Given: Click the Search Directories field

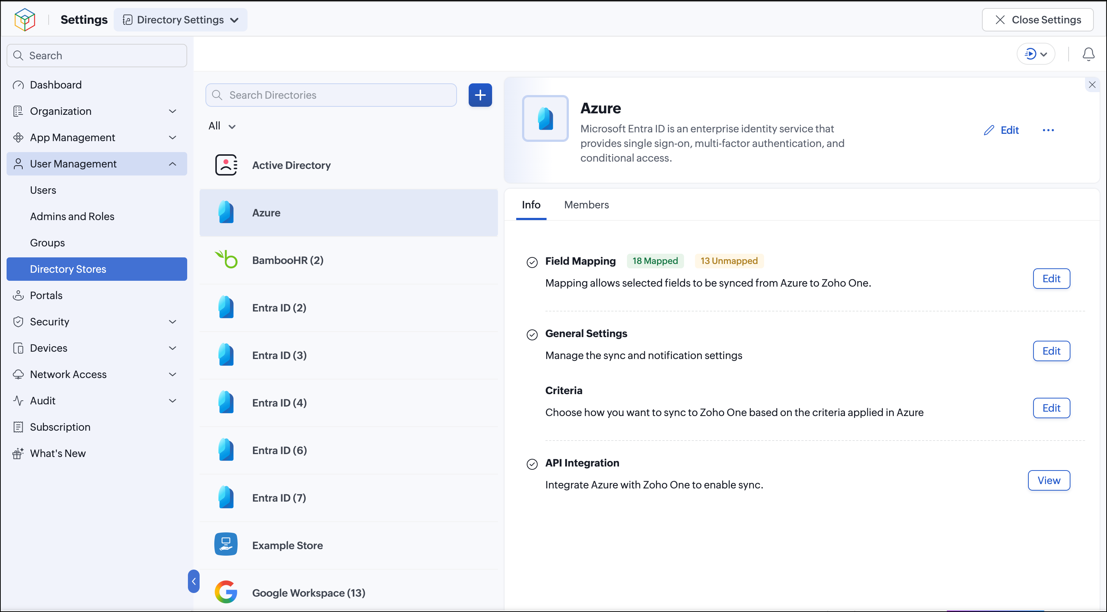Looking at the screenshot, I should coord(331,95).
